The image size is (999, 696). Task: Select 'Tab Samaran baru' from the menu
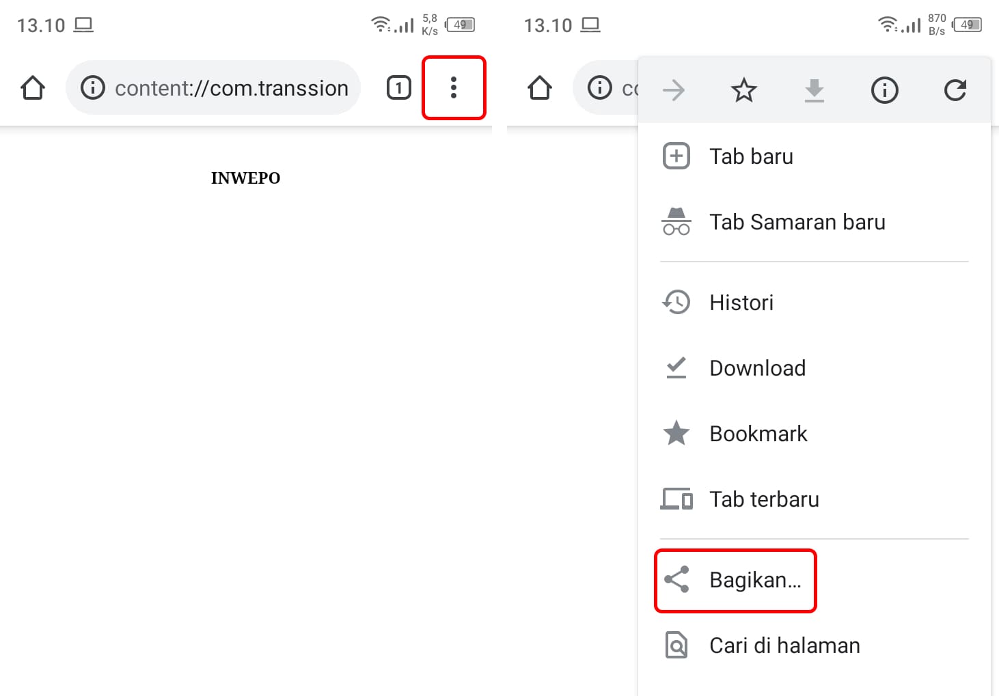tap(797, 221)
